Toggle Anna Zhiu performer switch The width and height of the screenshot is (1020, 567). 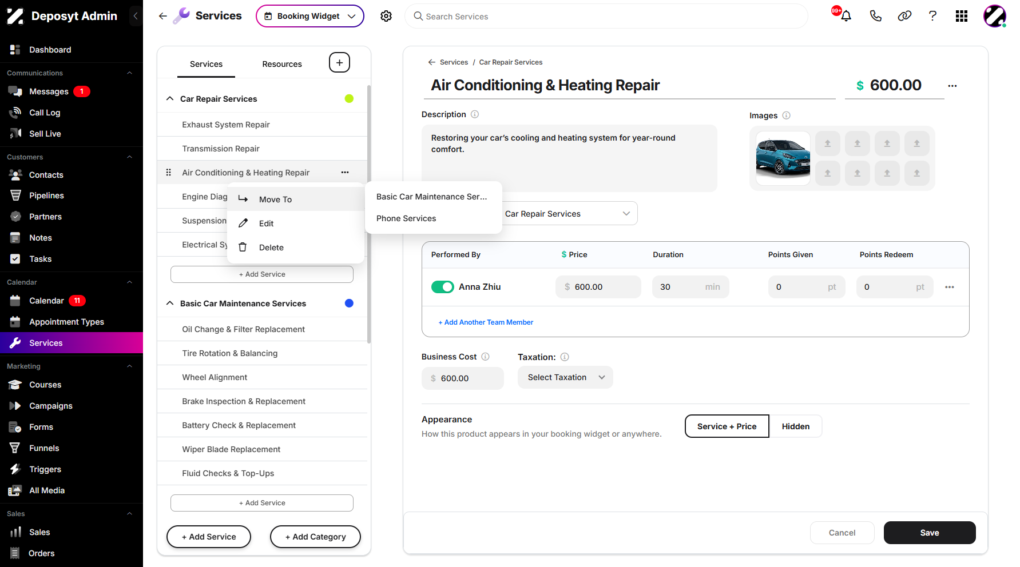(x=443, y=287)
